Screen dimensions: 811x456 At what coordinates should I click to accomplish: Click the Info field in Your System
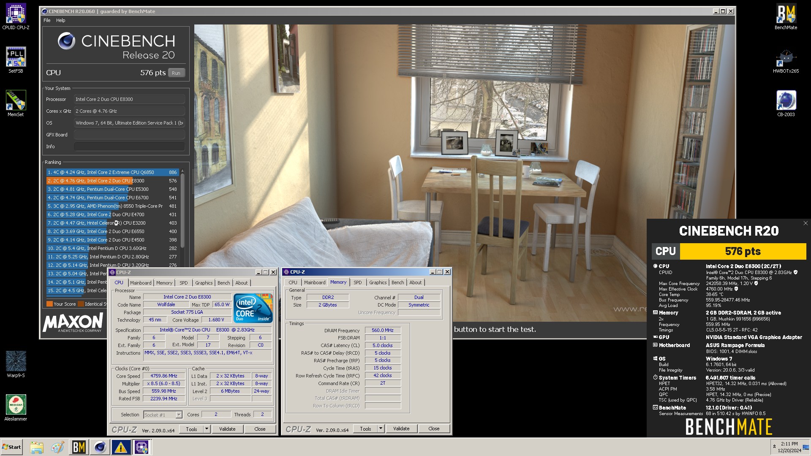point(129,147)
